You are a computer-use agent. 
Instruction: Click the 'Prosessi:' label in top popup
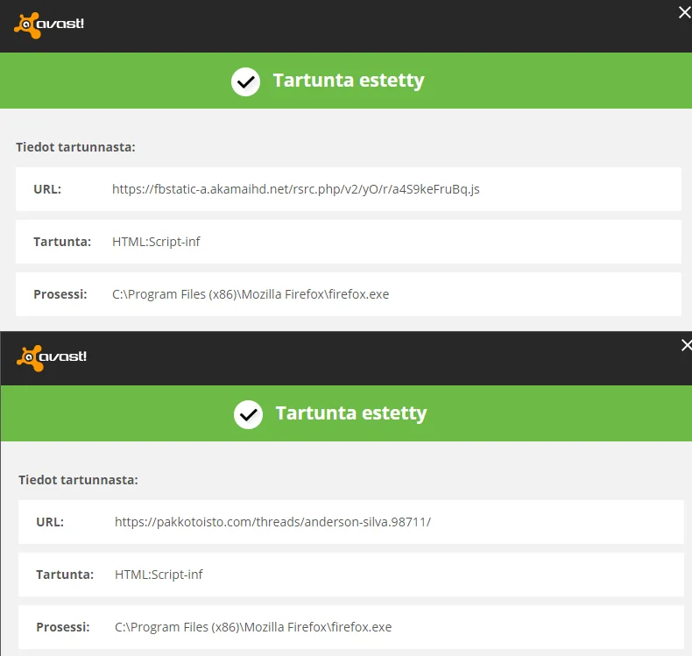coord(60,294)
